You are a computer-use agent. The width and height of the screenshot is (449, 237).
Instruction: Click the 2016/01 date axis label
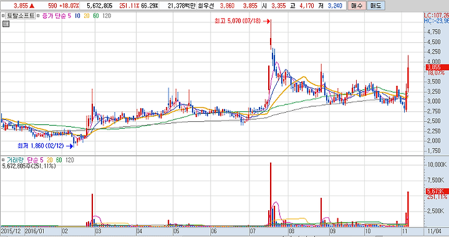35,231
